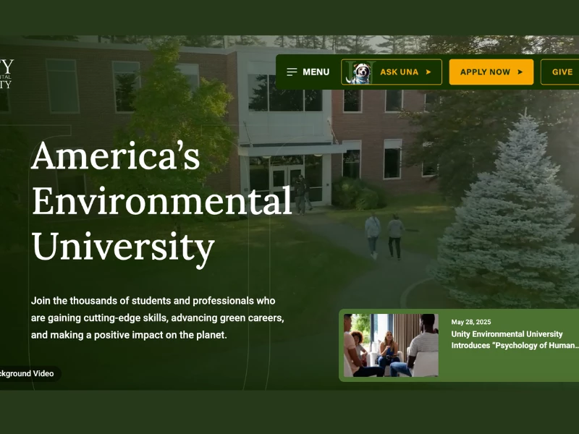This screenshot has height=434, width=579.
Task: Click the Unity Environmental University logo
Action: click(7, 74)
